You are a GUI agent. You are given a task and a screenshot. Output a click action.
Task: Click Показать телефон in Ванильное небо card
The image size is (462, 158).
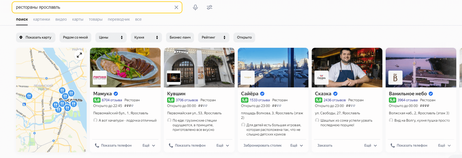point(412,146)
